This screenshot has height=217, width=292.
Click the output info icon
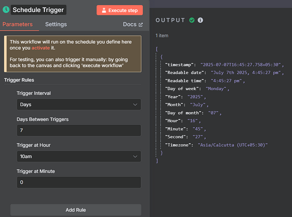point(200,20)
